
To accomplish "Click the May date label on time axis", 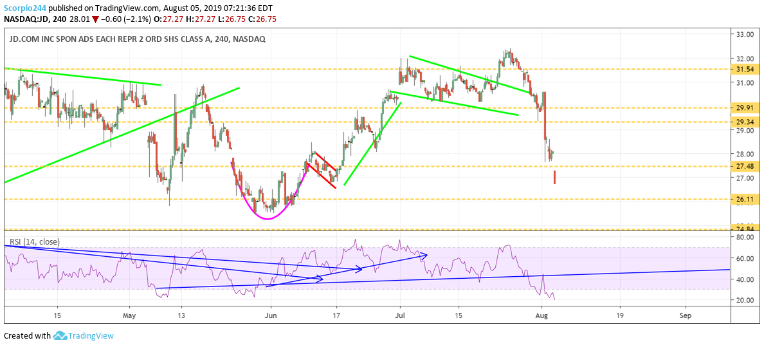I will coord(130,315).
